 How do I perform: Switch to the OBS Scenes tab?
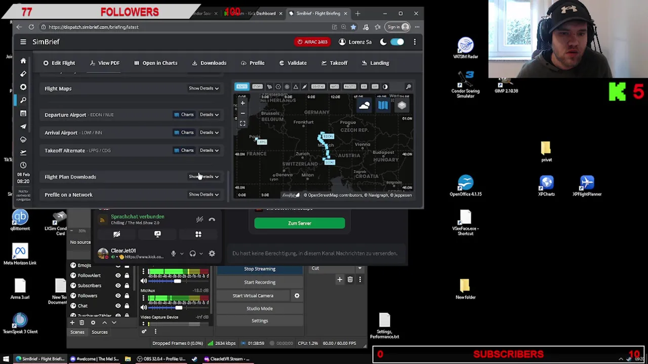point(77,332)
